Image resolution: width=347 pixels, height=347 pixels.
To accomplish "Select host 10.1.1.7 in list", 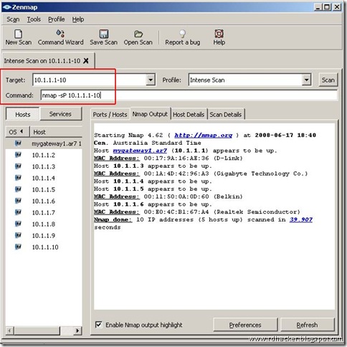I will (44, 212).
